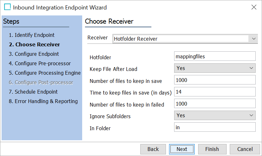Cancel the wizard
This screenshot has width=262, height=156.
click(x=245, y=149)
